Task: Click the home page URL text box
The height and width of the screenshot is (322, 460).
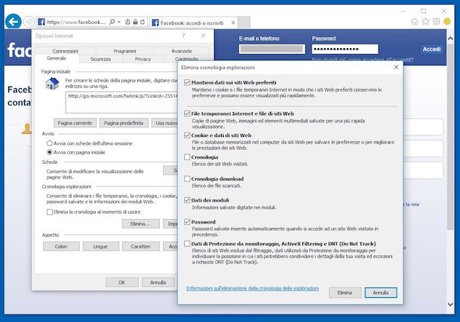Action: click(x=121, y=102)
